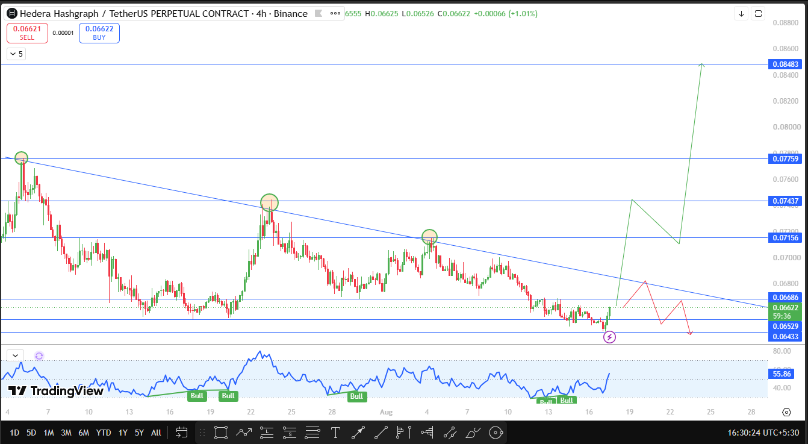Select the fixed range volume profile tool
808x444 pixels.
coord(404,433)
